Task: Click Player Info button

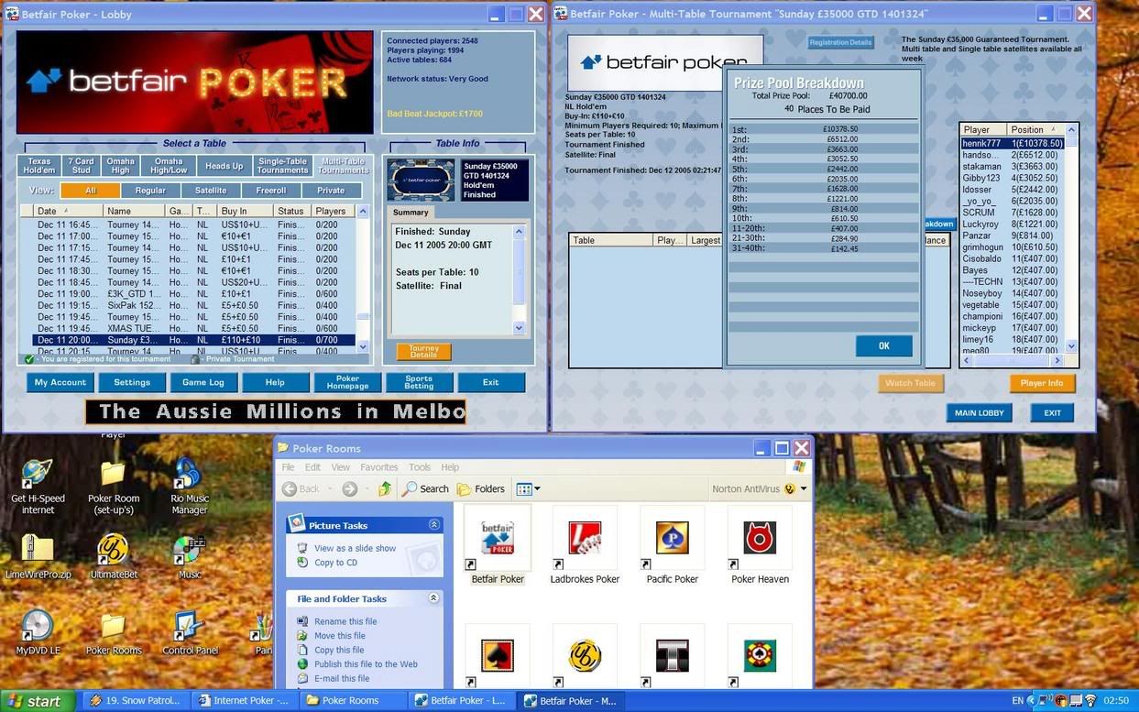Action: point(1042,383)
